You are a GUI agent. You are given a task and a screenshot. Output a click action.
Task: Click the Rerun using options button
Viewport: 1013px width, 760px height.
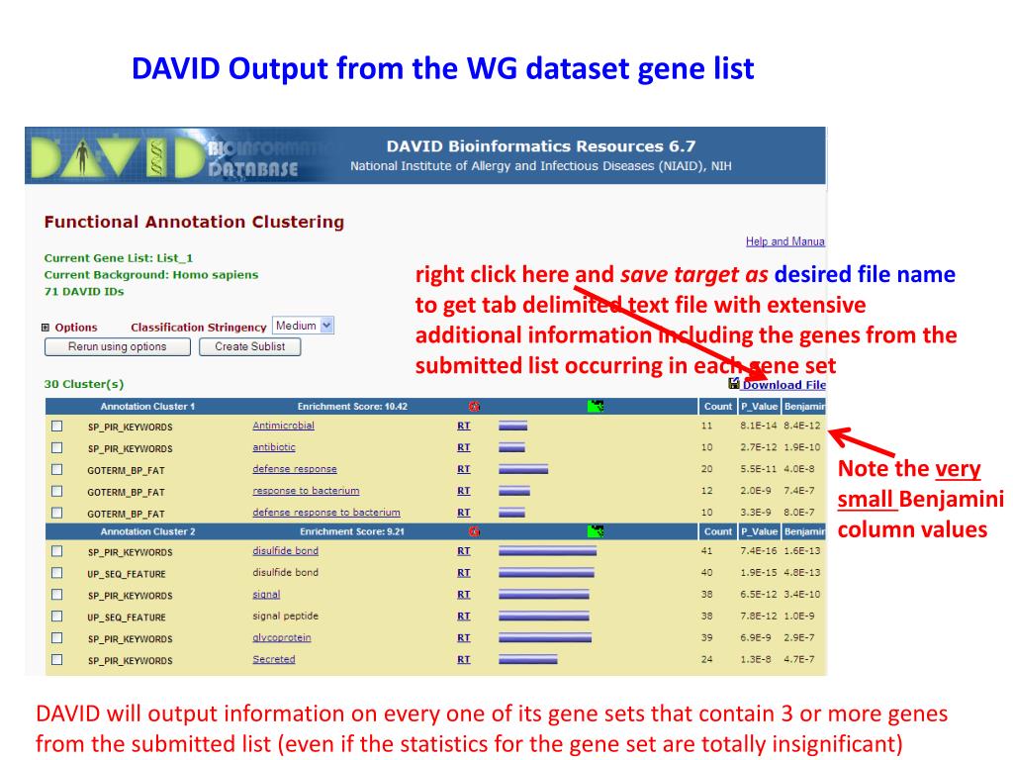[x=118, y=347]
